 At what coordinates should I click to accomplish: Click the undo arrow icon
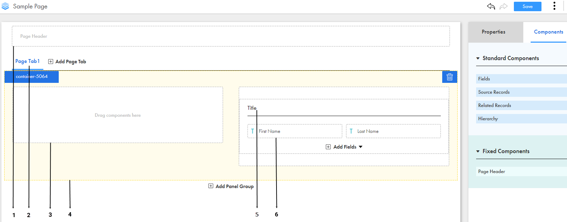491,6
